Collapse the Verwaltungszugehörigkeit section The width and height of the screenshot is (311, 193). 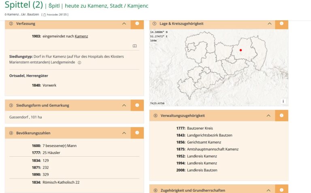coord(268,115)
